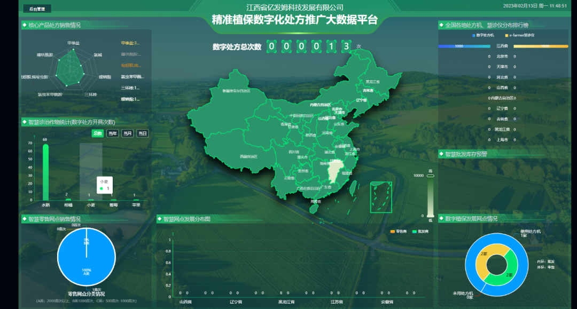Click the bottom handle of map value slider
Image resolution: width=577 pixels, height=309 pixels.
point(431,216)
